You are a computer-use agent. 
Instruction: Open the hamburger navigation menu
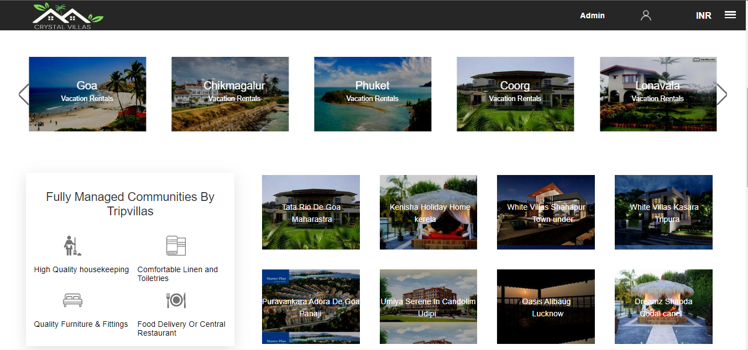coord(730,15)
